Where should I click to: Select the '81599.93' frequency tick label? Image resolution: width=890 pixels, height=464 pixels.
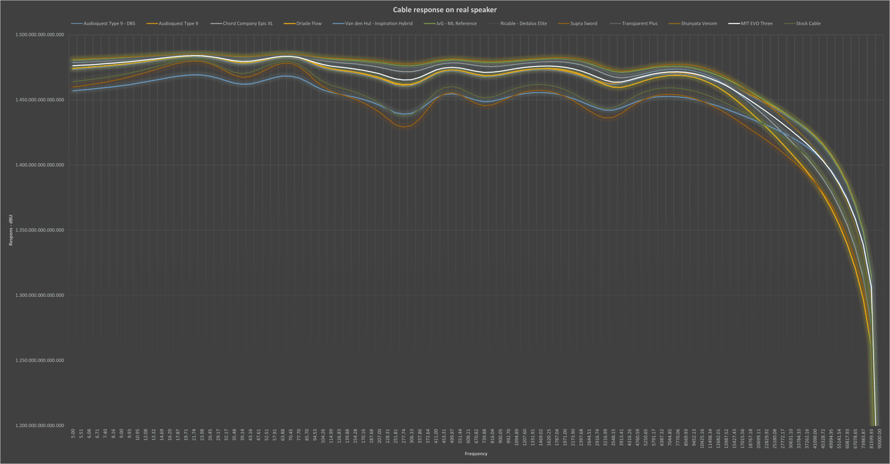pos(871,439)
